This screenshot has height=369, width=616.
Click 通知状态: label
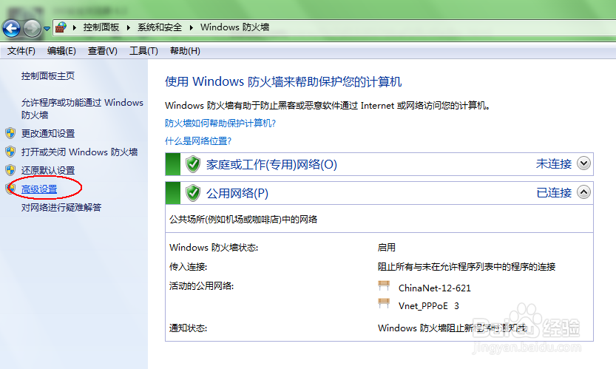click(188, 328)
